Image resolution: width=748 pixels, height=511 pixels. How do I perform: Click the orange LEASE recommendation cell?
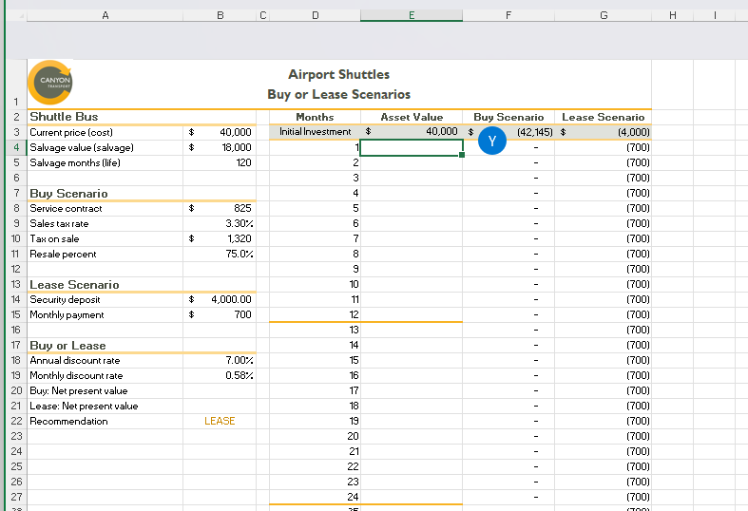click(220, 421)
